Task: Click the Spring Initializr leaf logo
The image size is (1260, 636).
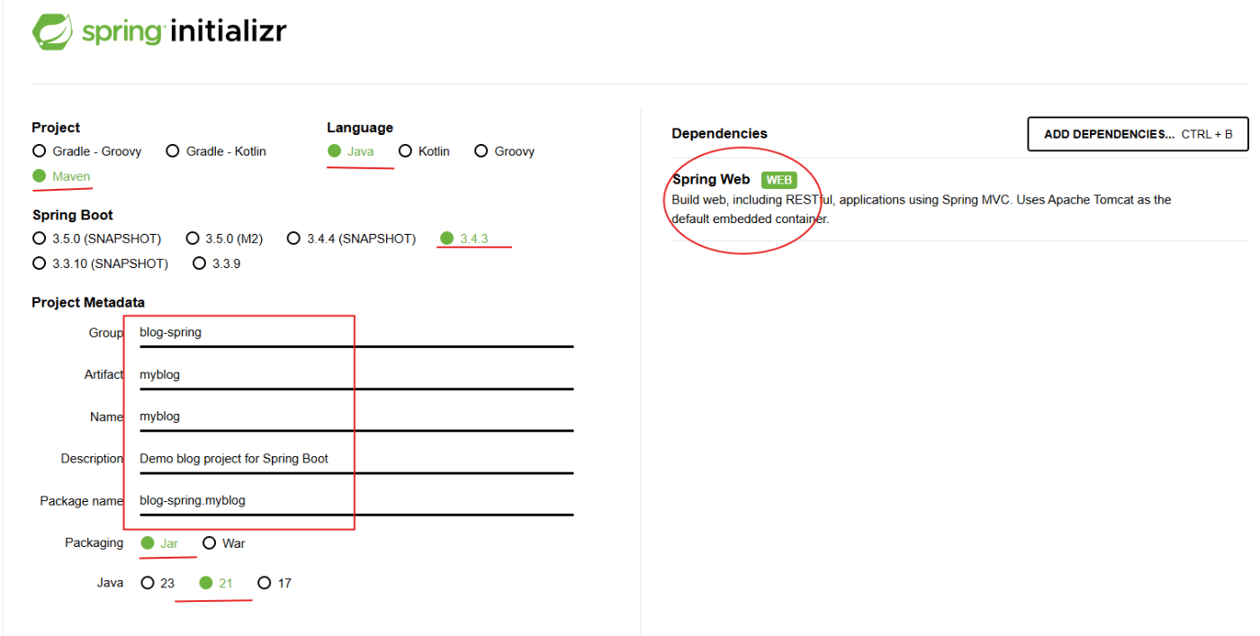Action: pyautogui.click(x=53, y=31)
